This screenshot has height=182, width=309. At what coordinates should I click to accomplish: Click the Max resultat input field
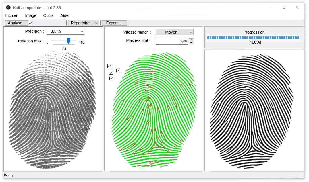tap(172, 41)
